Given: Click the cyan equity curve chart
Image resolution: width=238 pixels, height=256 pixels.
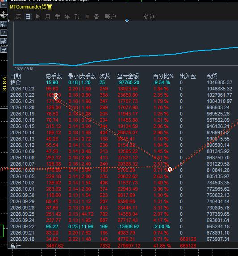Looking at the screenshot, I should tap(125, 56).
